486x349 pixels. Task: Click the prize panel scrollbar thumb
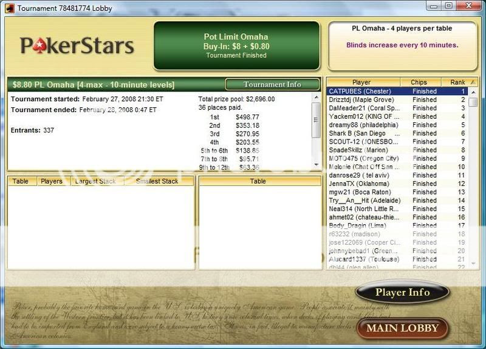[x=316, y=120]
